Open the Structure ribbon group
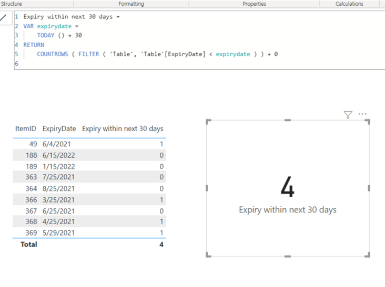The height and width of the screenshot is (287, 385). coord(11,4)
